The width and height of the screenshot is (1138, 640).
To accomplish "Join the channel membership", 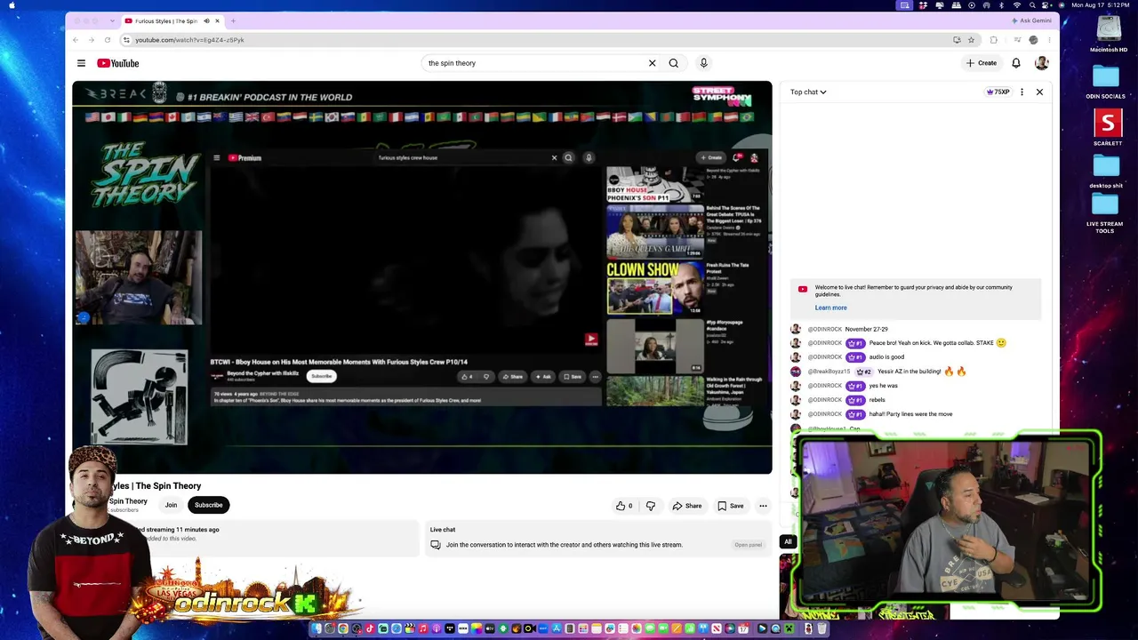I will pyautogui.click(x=171, y=505).
